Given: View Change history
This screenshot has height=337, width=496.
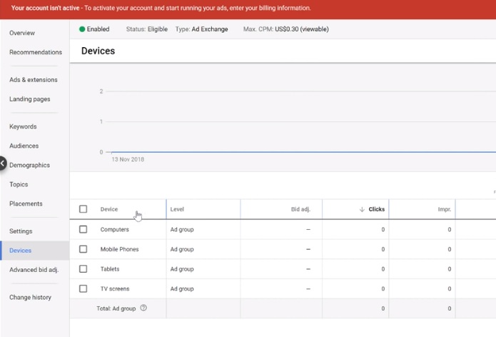Looking at the screenshot, I should (30, 298).
